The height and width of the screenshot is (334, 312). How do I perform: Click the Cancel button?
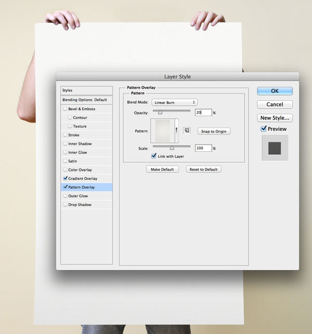[x=275, y=104]
